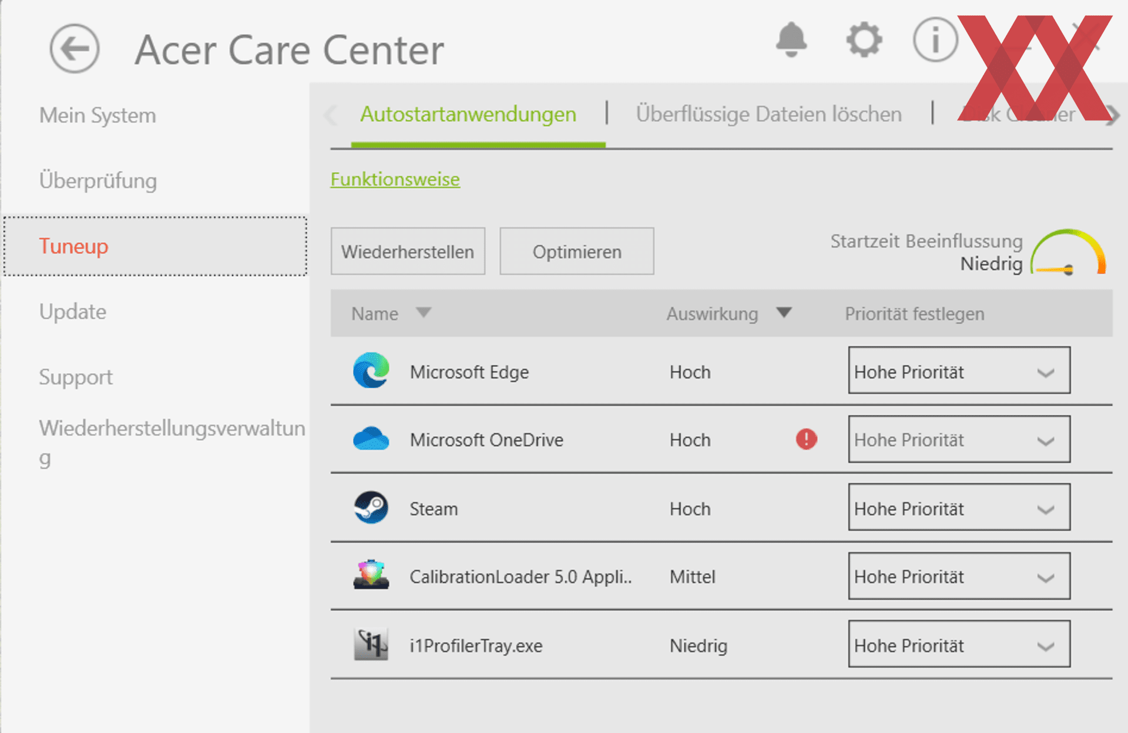Open the Funktionsweise link
The height and width of the screenshot is (733, 1128).
click(395, 179)
